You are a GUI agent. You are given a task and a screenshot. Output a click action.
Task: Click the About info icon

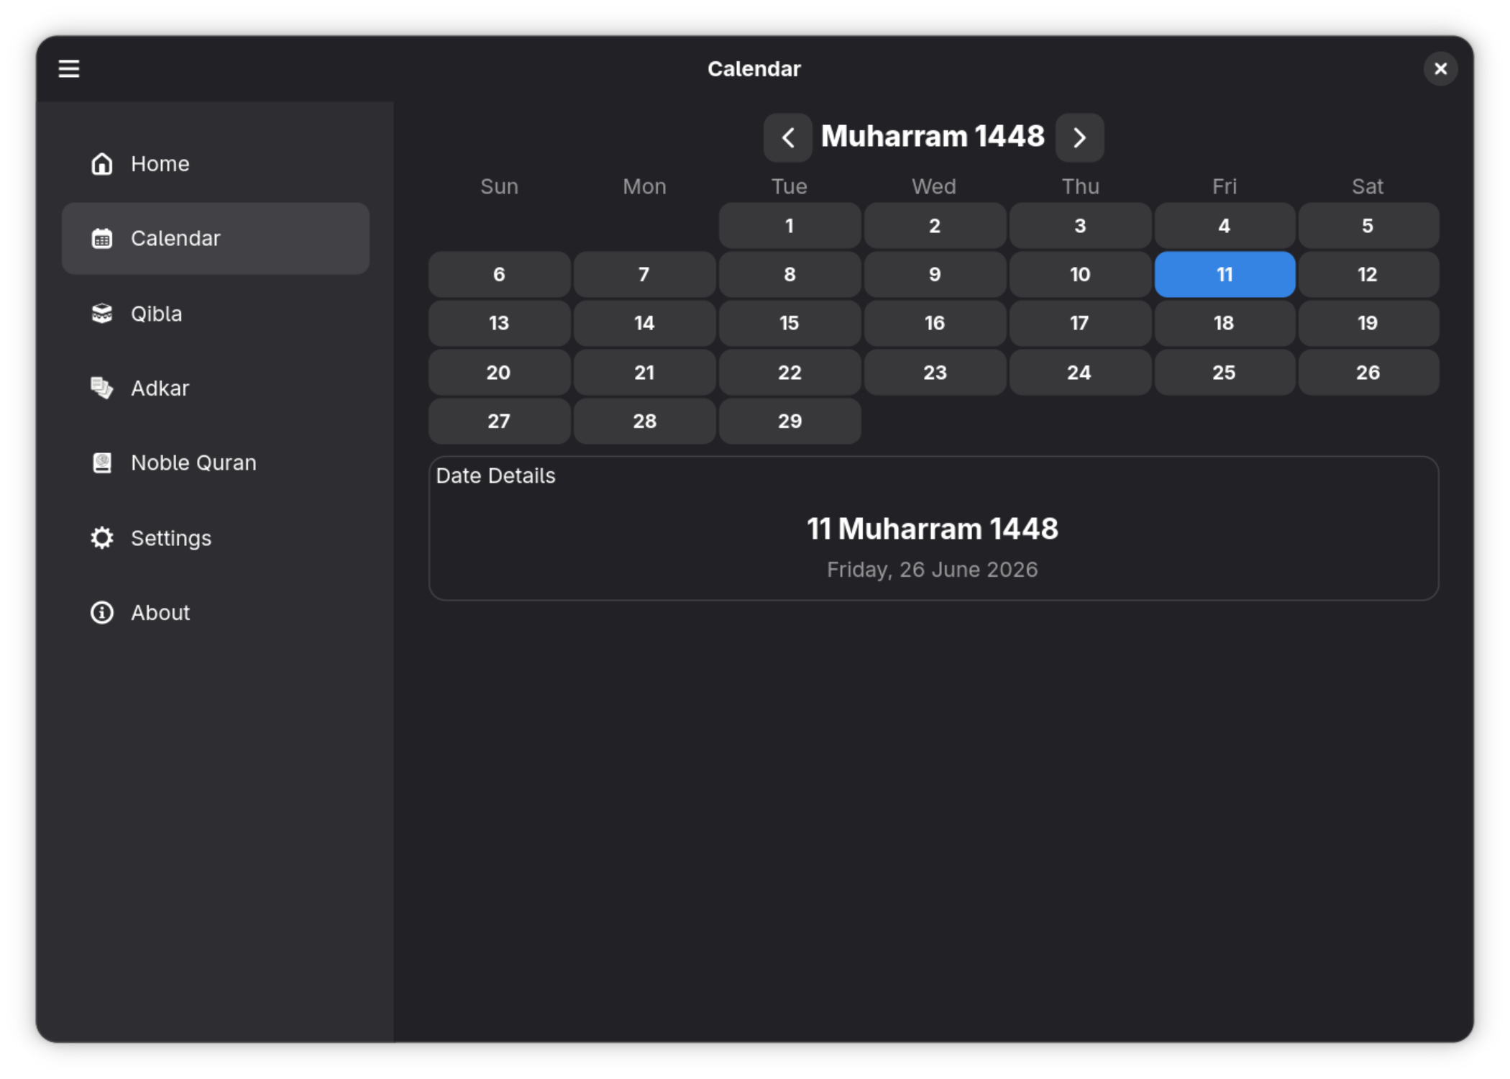[102, 613]
